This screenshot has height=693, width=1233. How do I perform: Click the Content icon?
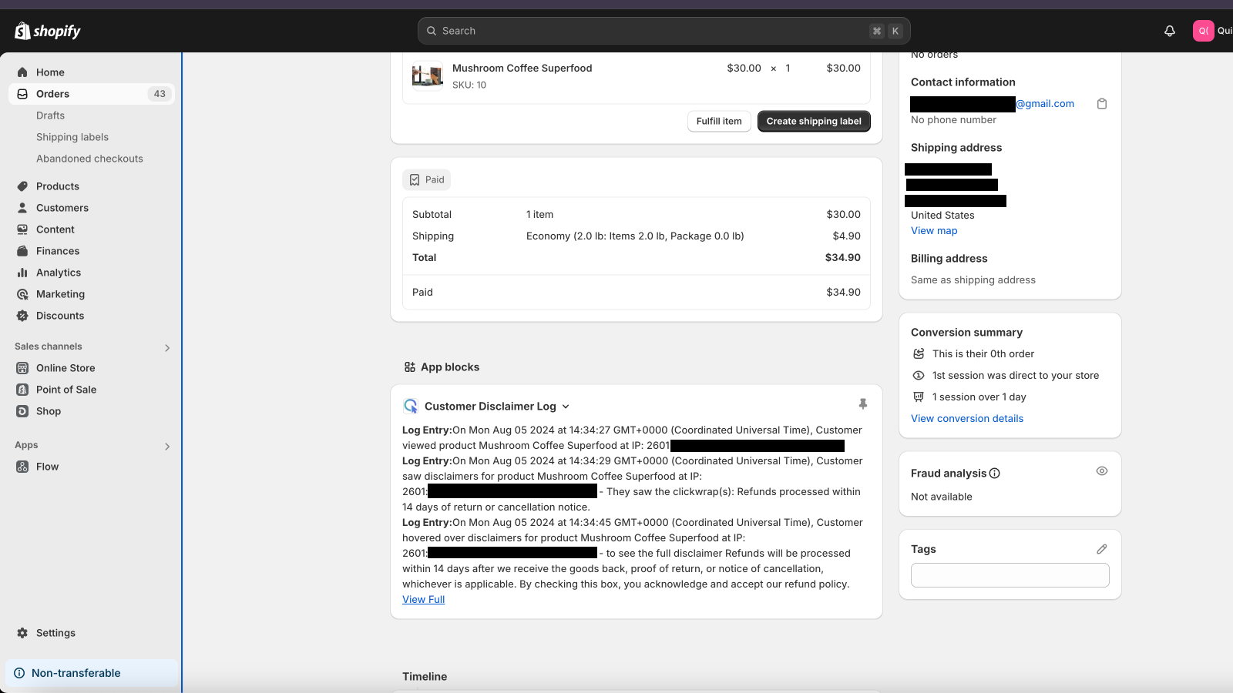pyautogui.click(x=22, y=229)
